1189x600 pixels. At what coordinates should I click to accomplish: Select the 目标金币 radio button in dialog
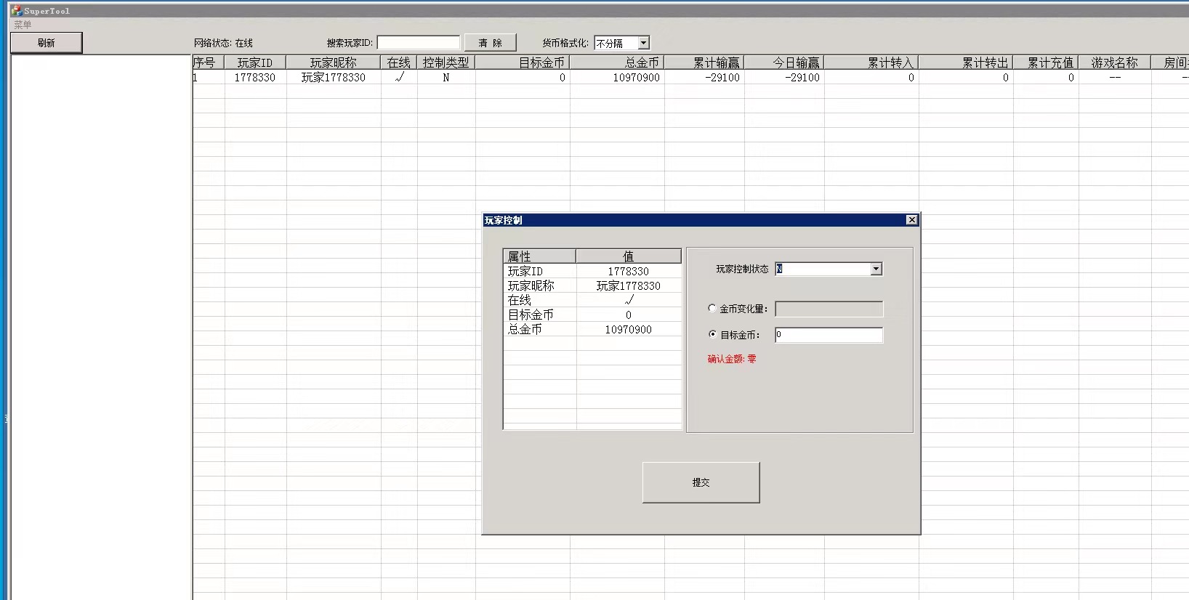712,334
